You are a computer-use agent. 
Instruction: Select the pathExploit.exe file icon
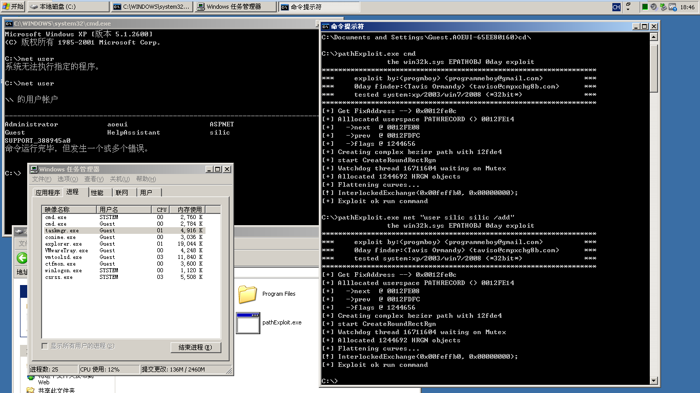tap(248, 322)
